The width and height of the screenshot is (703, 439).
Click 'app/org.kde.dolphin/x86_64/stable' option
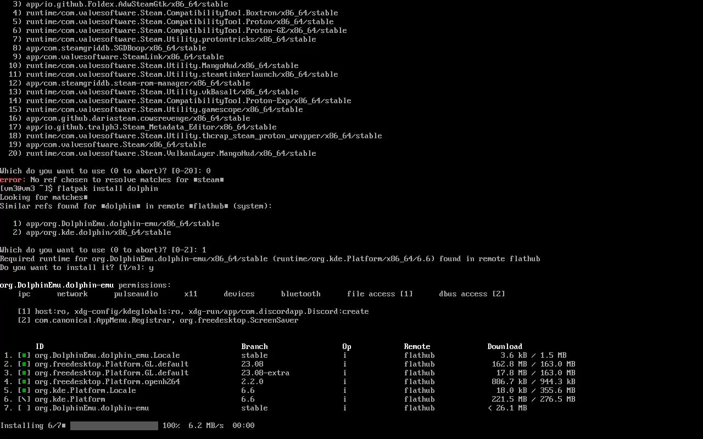(98, 233)
